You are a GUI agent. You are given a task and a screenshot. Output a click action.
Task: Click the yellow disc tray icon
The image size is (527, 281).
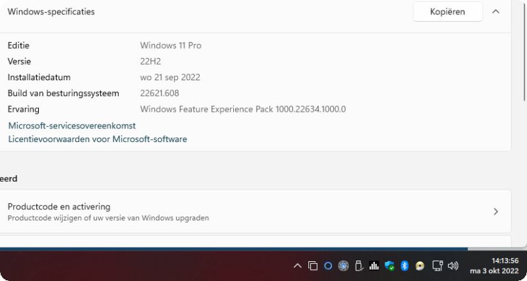(420, 266)
